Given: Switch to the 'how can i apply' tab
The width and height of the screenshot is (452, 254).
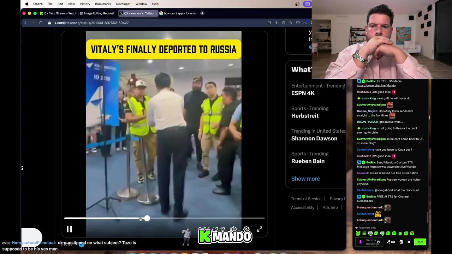Looking at the screenshot, I should point(178,13).
